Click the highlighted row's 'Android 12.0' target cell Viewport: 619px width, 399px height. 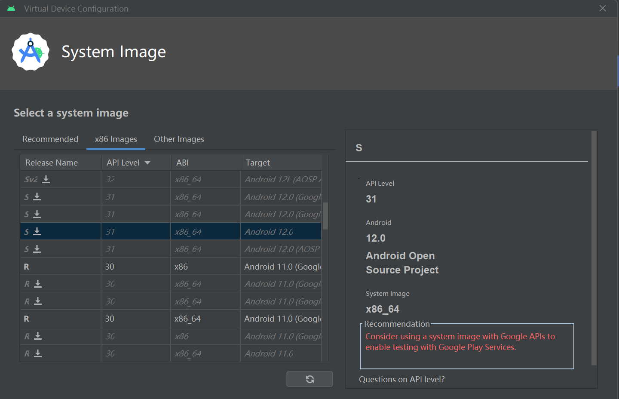[x=281, y=231]
